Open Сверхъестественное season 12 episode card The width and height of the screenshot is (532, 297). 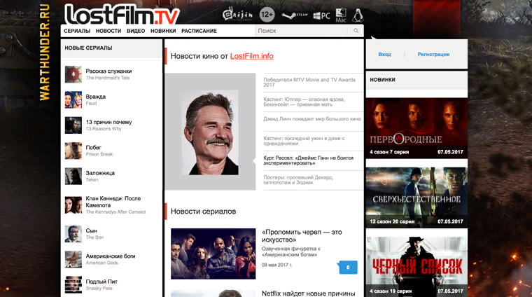point(416,197)
